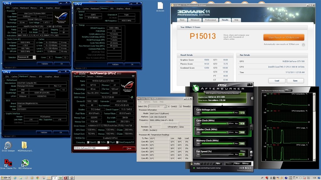This screenshot has width=321, height=180.
Task: Open Chrome from the quick launch bar
Action: coord(38,178)
